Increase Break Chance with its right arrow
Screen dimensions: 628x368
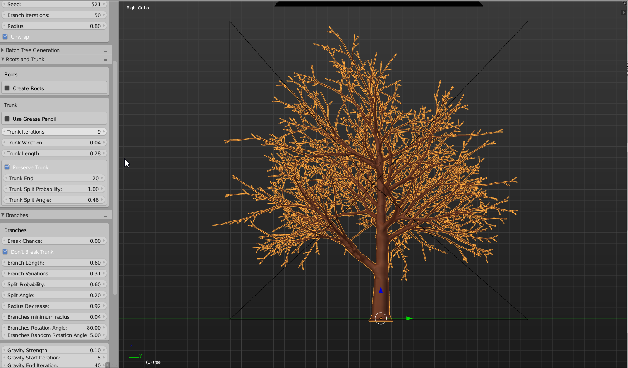click(x=104, y=241)
